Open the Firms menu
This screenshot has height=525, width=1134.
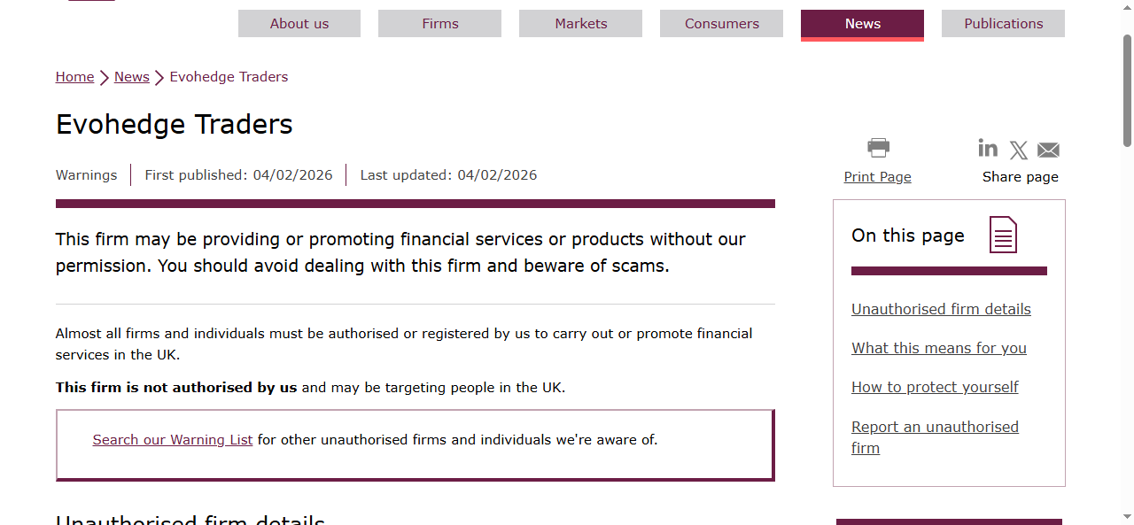coord(439,24)
